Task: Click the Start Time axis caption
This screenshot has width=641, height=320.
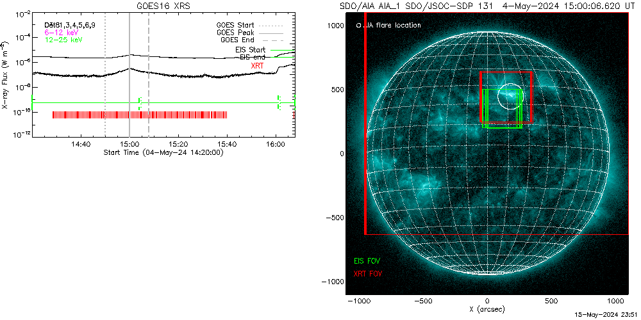Action: 163,153
